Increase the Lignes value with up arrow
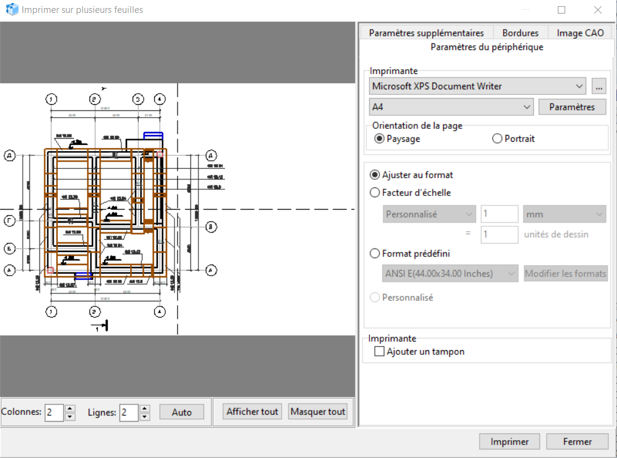 pyautogui.click(x=144, y=408)
